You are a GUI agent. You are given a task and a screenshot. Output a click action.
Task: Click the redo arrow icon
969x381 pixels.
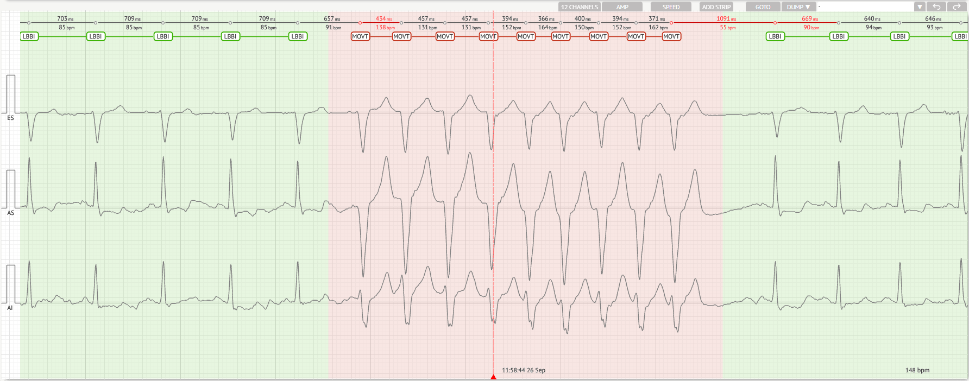(957, 7)
